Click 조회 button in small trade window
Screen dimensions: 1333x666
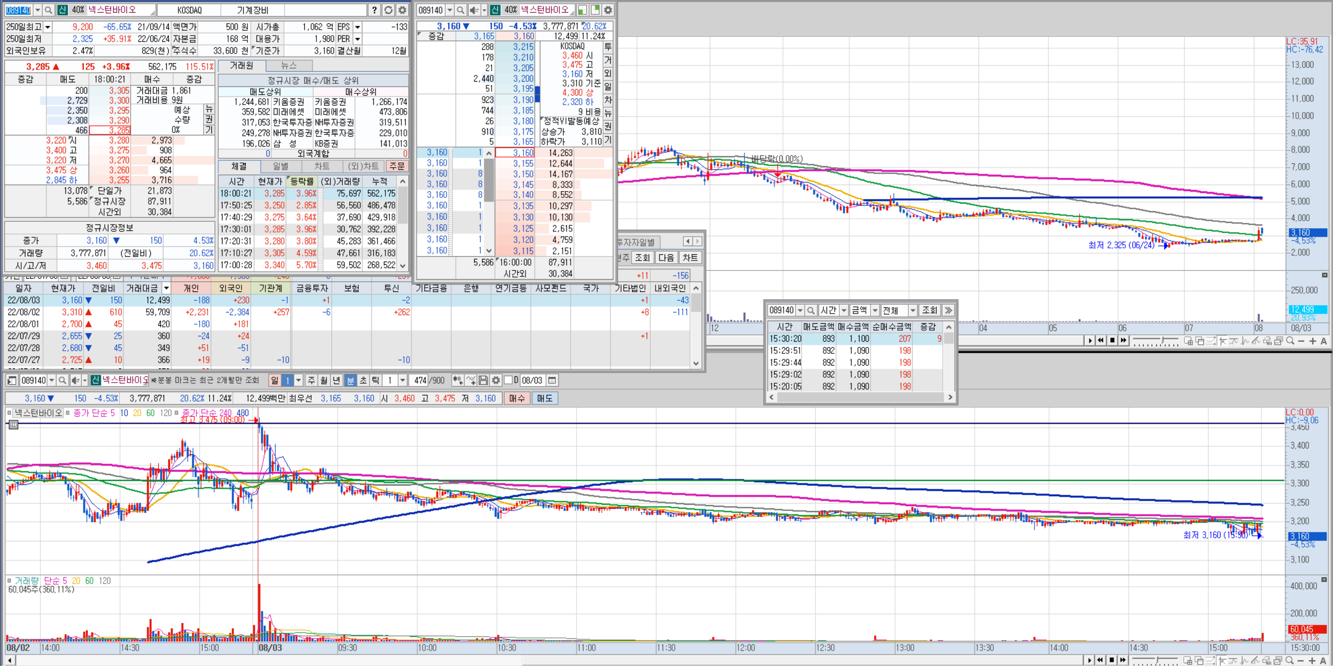coord(930,310)
